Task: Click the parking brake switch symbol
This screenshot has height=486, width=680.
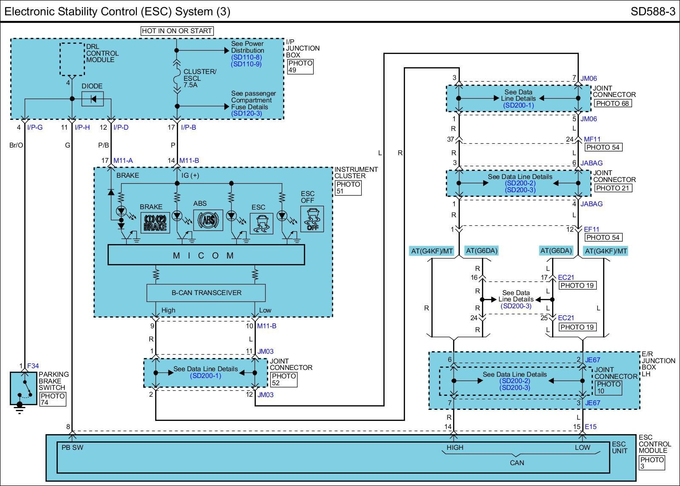Action: [24, 388]
